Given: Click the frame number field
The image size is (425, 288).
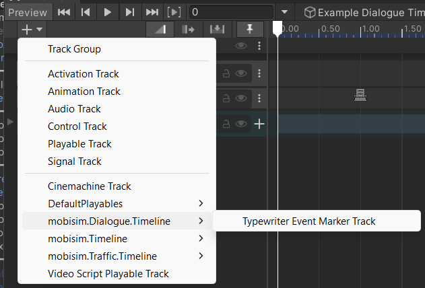Looking at the screenshot, I should (231, 12).
